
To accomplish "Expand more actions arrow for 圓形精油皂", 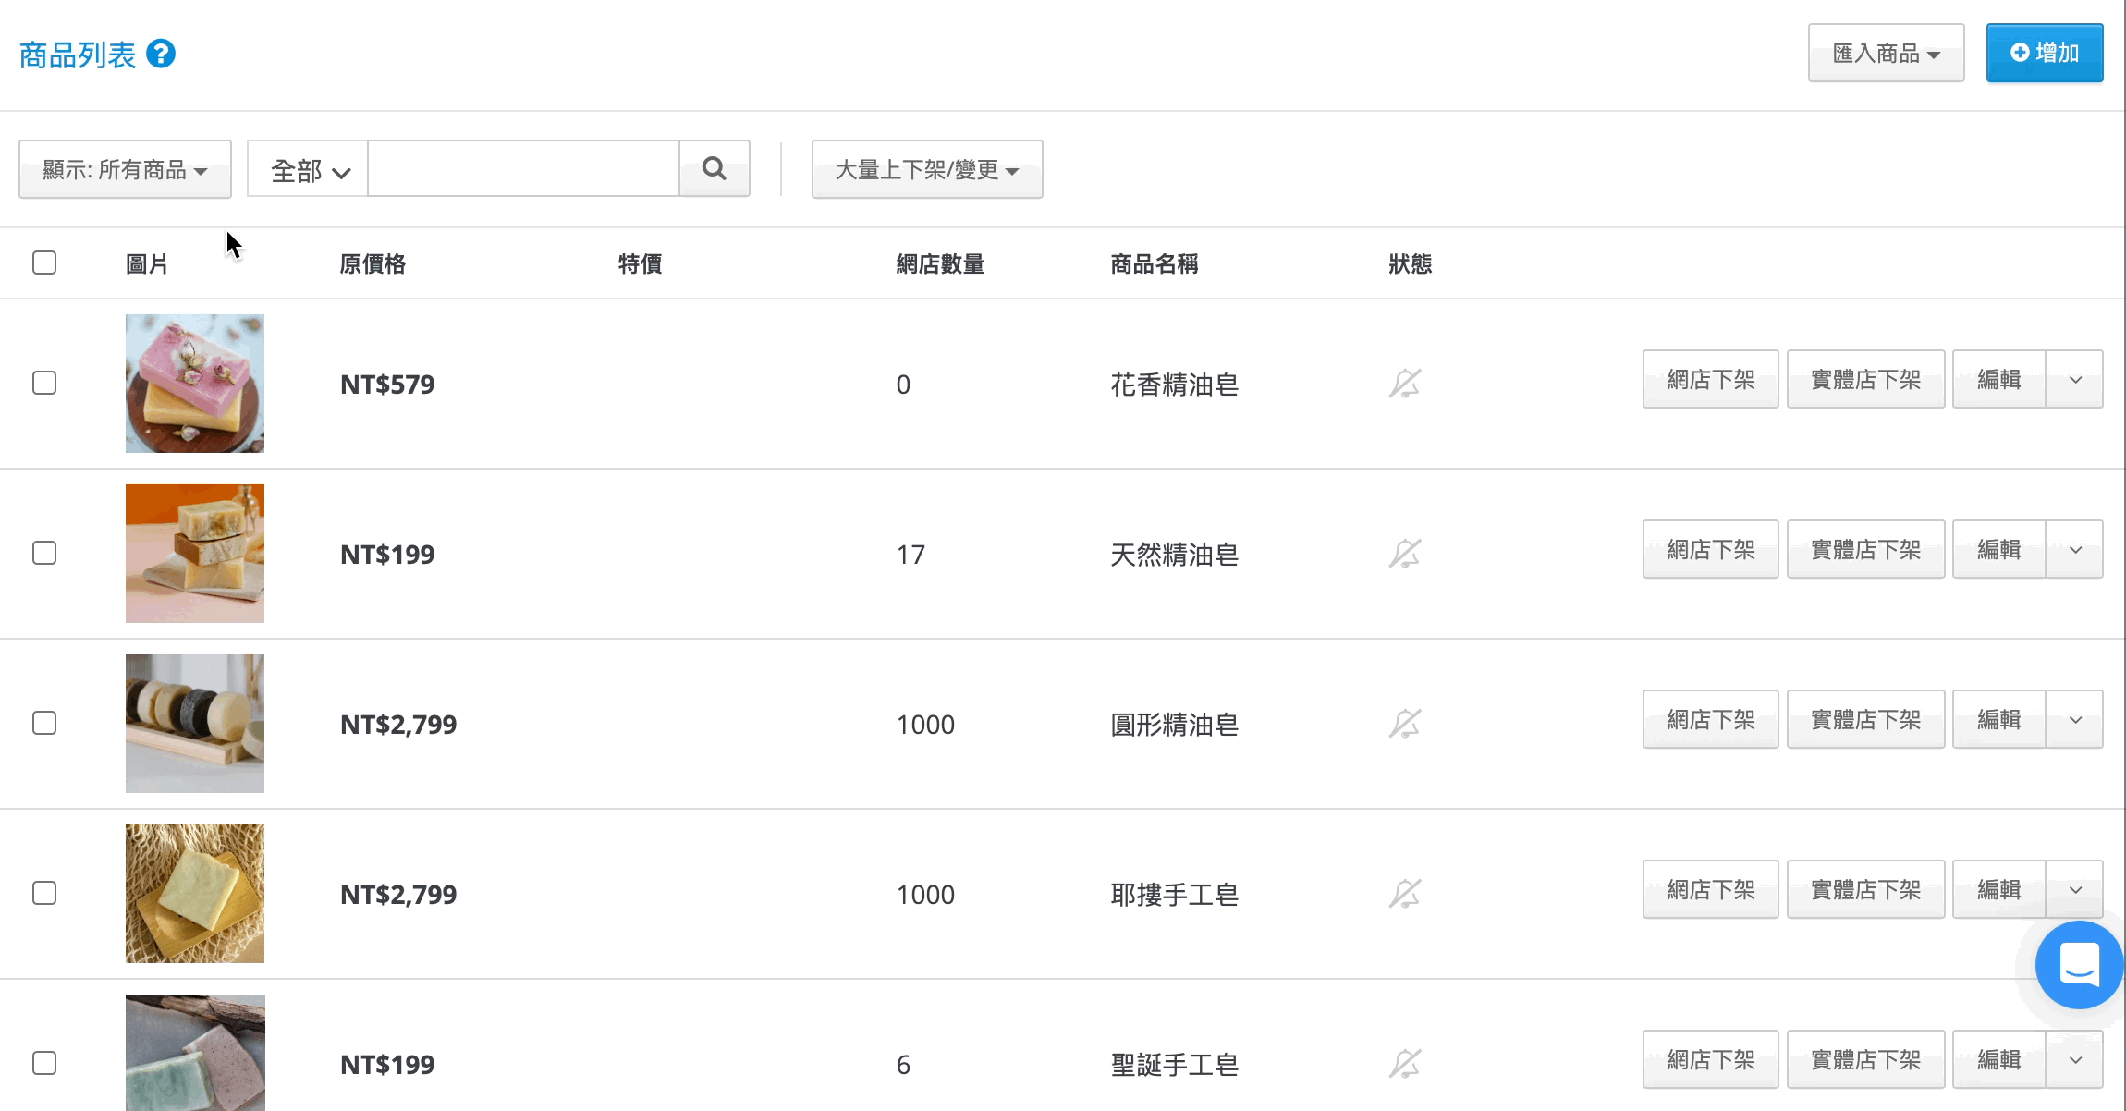I will pyautogui.click(x=2075, y=719).
